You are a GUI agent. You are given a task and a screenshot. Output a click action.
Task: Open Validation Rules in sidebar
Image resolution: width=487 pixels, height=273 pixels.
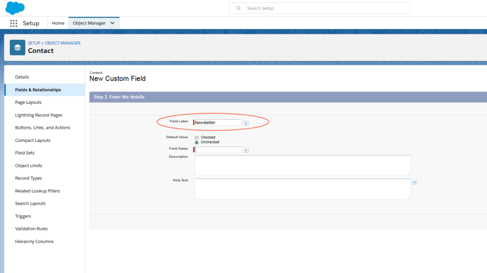(x=31, y=229)
